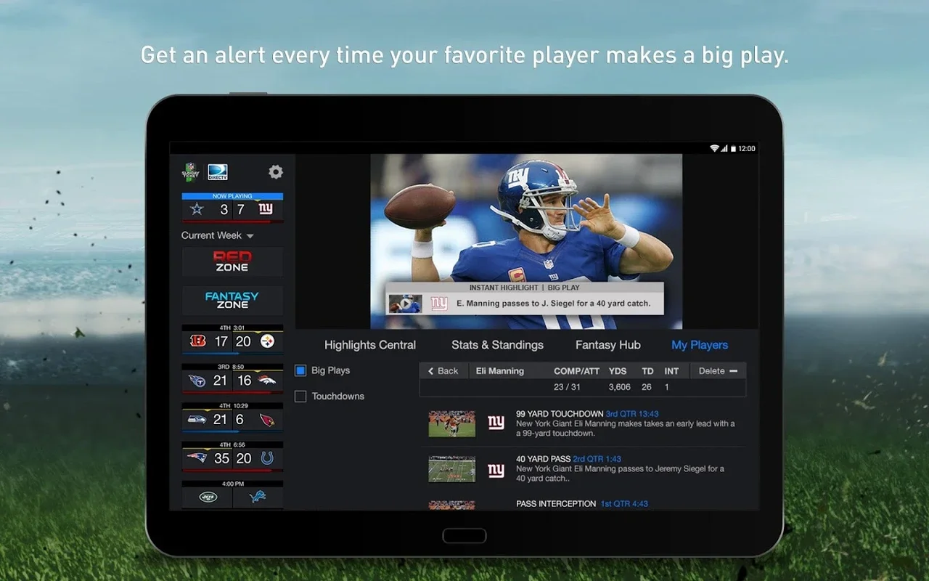Select the Steelers logo
The height and width of the screenshot is (581, 929).
[266, 341]
